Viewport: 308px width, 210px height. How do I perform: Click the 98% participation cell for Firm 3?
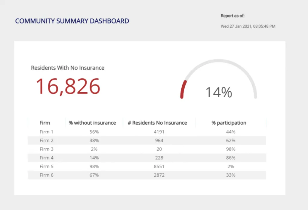[x=231, y=149]
